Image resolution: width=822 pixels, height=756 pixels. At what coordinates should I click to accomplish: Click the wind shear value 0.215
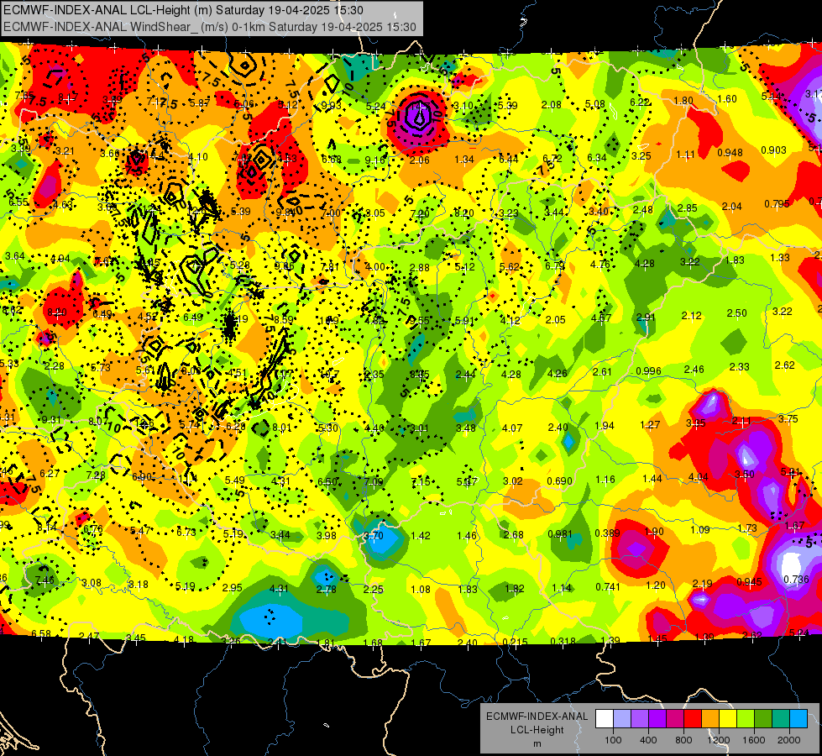tap(515, 642)
